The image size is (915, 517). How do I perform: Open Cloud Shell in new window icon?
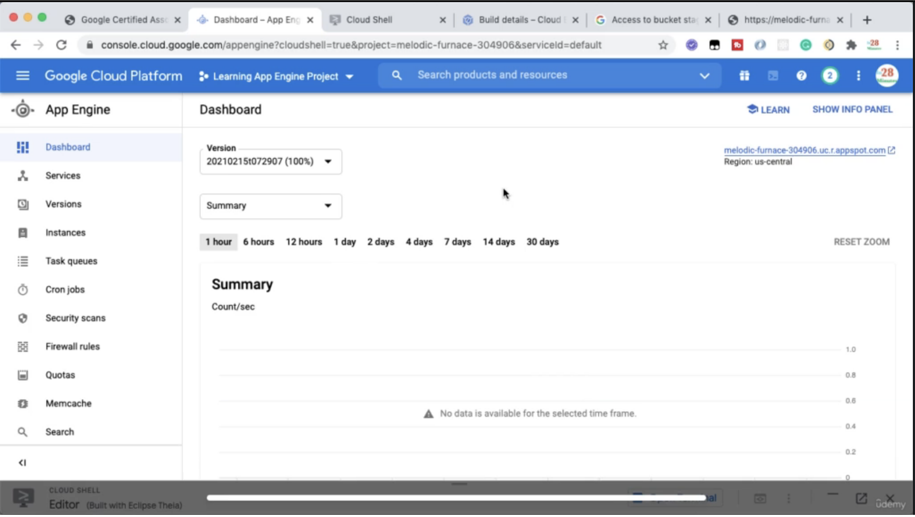[x=861, y=498]
